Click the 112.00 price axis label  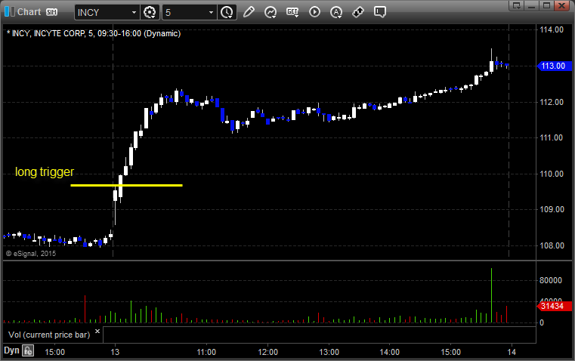552,102
